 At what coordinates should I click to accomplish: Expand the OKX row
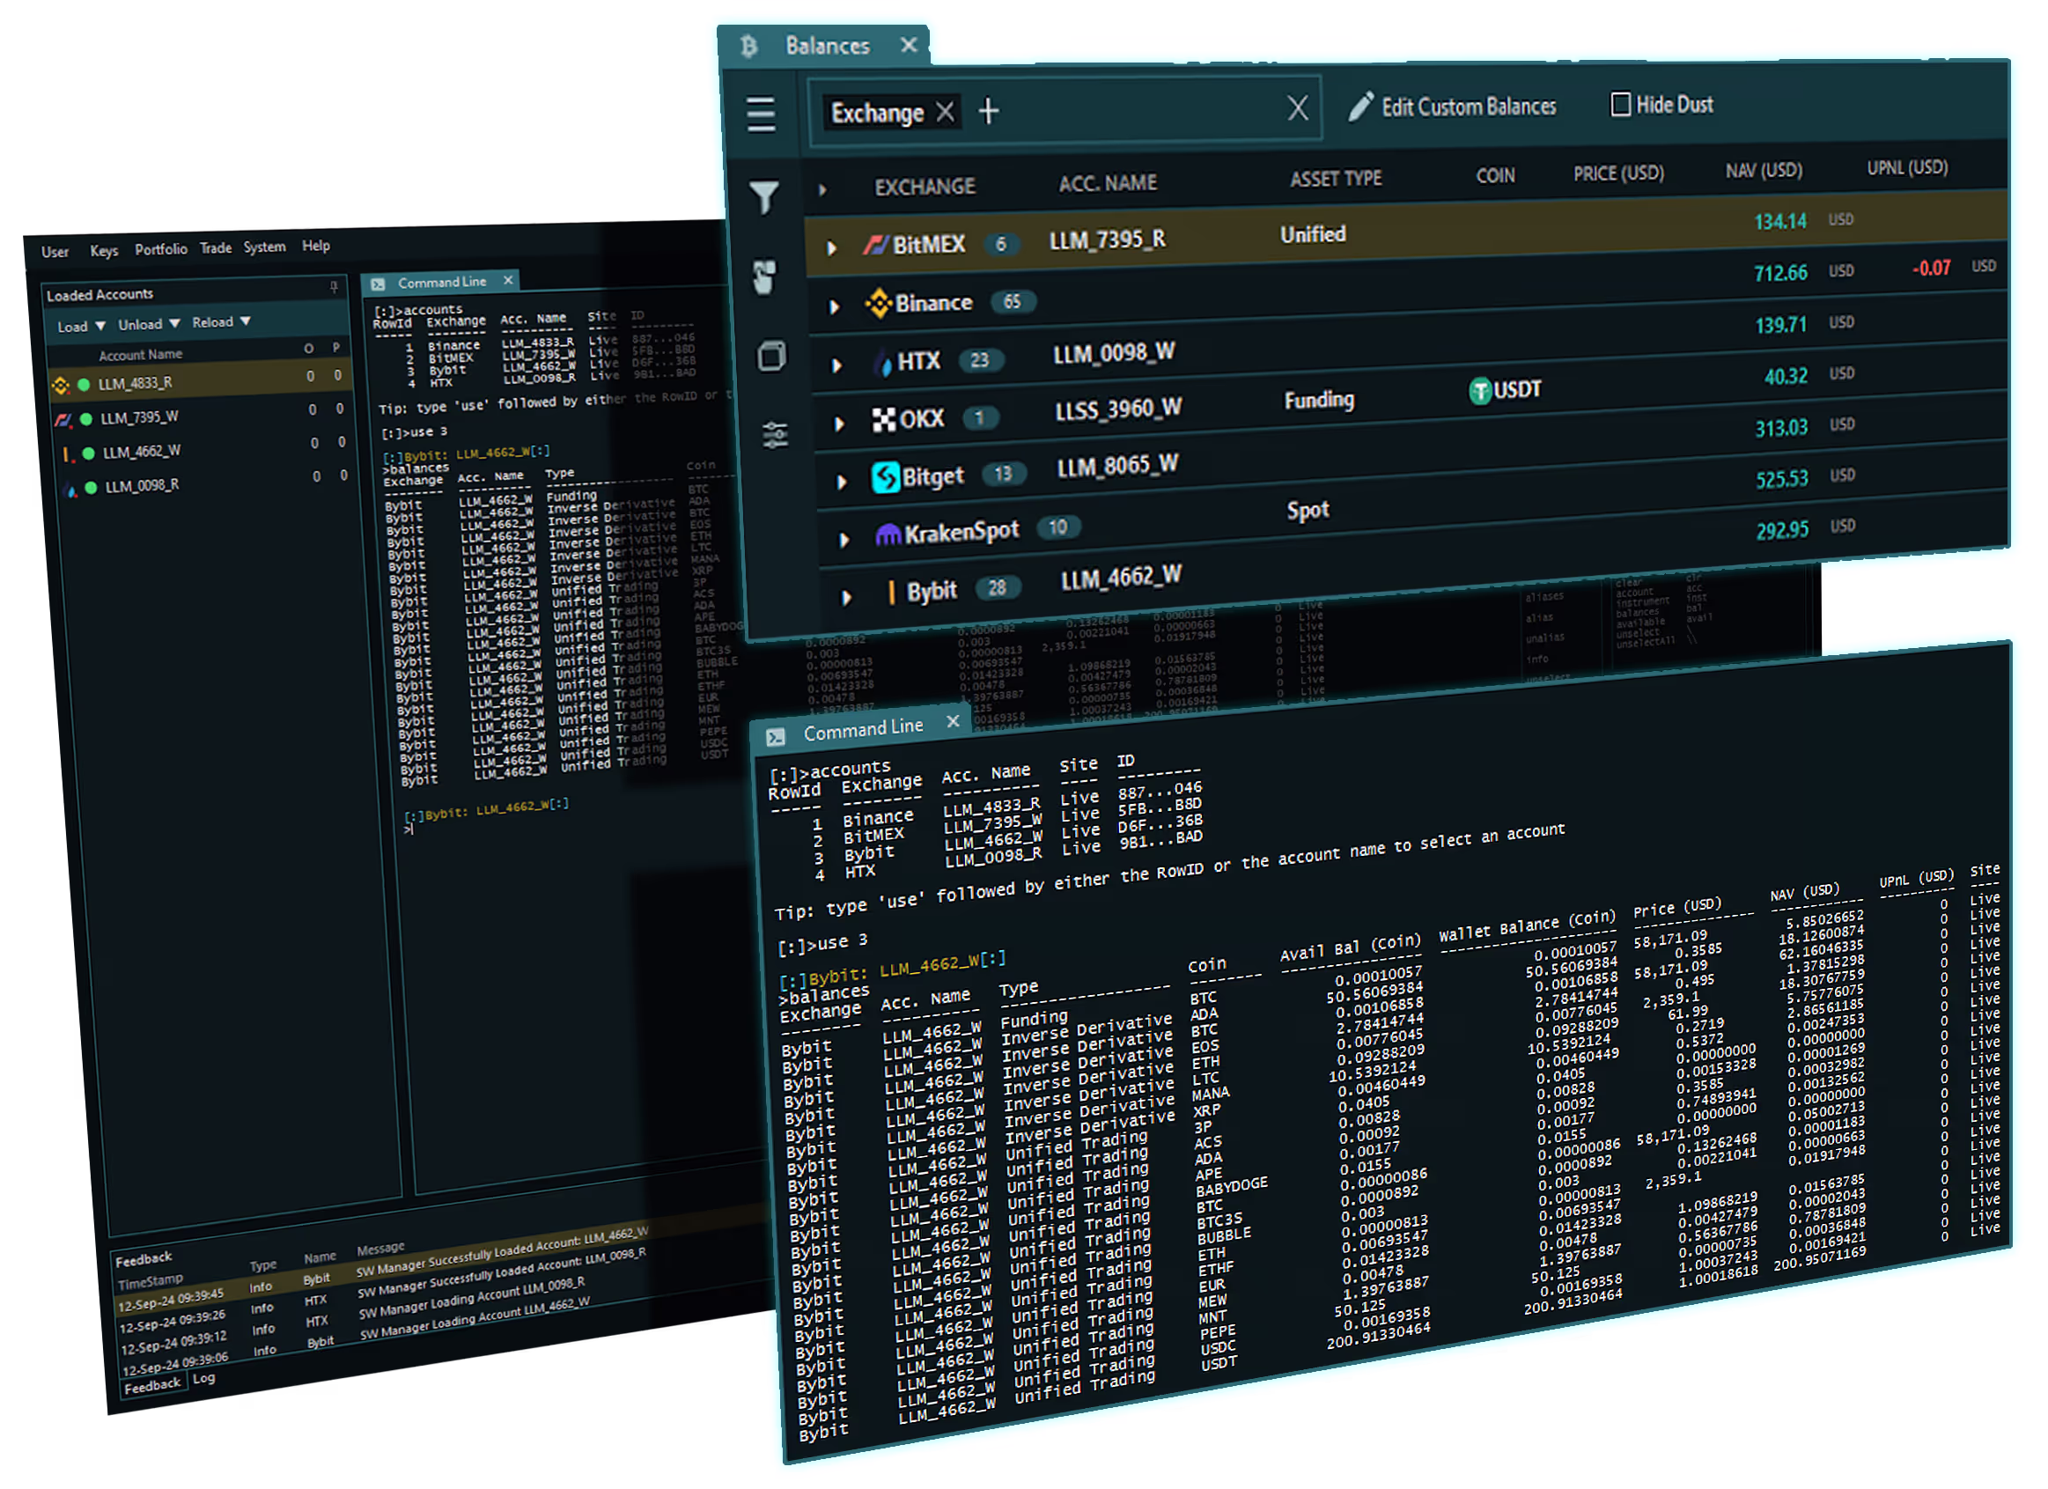click(x=840, y=424)
